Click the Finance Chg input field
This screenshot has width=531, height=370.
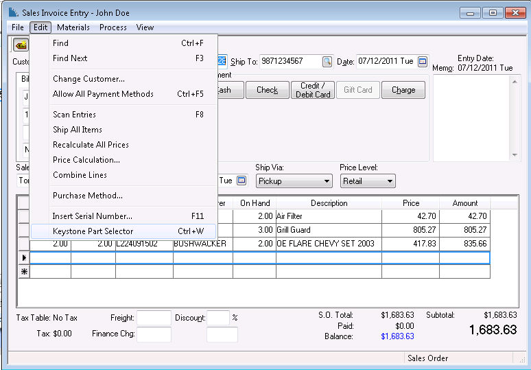[x=154, y=335]
